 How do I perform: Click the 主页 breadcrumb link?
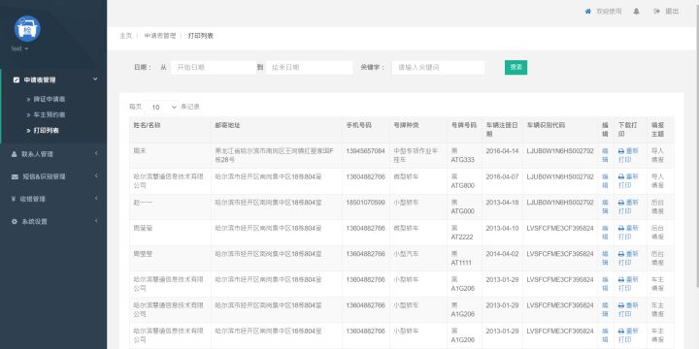click(125, 36)
